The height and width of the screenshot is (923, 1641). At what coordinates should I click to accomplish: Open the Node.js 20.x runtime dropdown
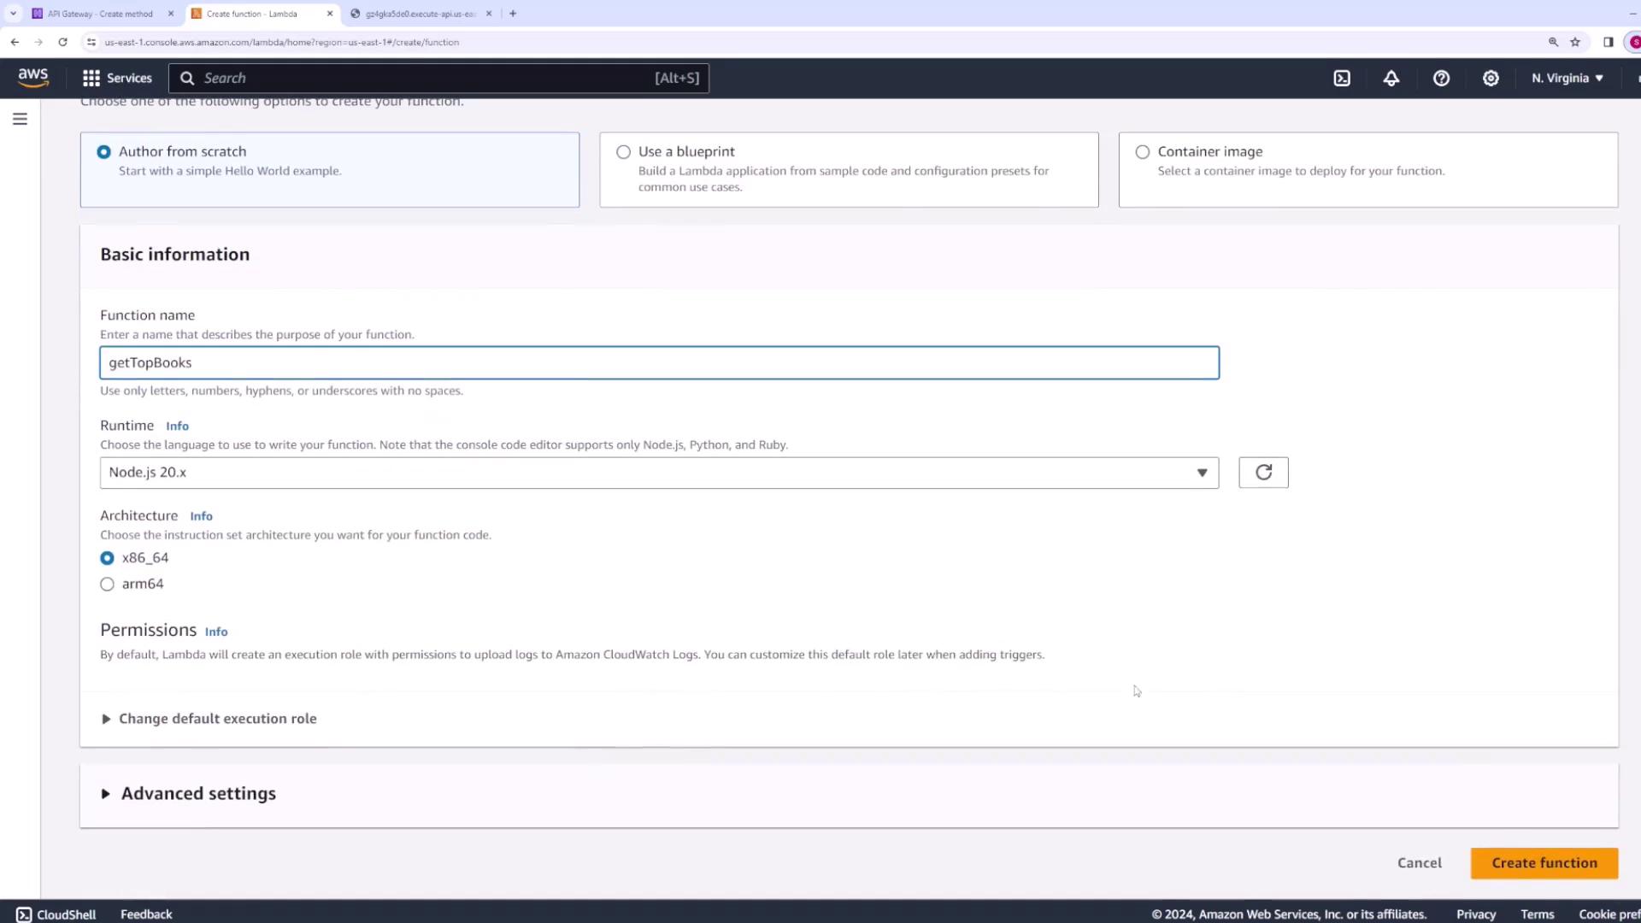point(658,473)
